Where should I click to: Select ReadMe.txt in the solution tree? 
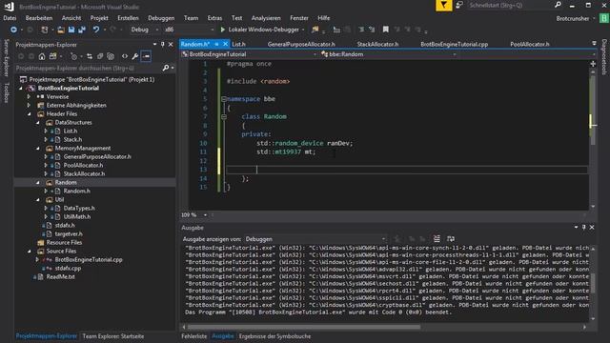coord(60,276)
